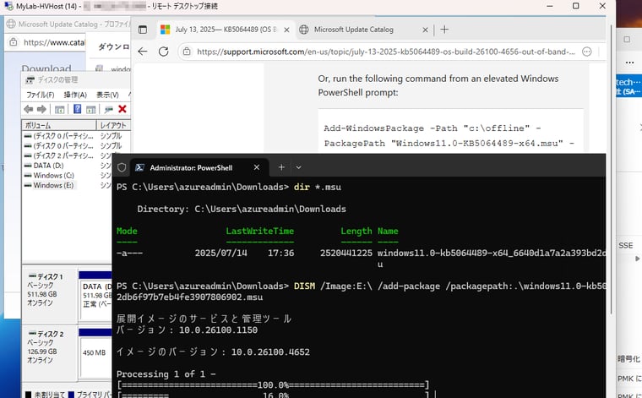Image resolution: width=642 pixels, height=398 pixels.
Task: Click the shield icon in the PowerShell title bar
Action: tap(122, 167)
